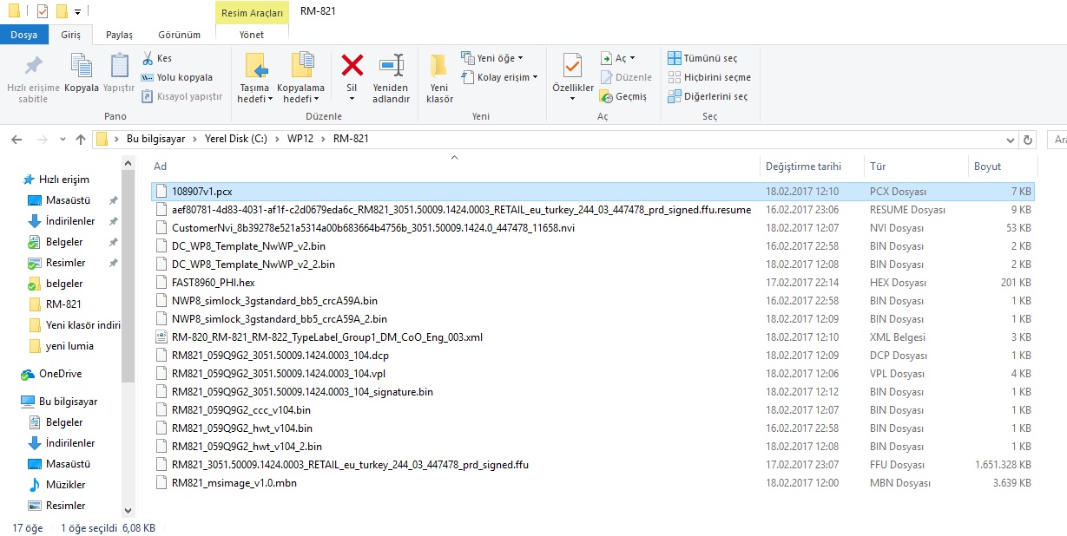Select file DC_WP8_Template_NwWP_v2_2.bin
This screenshot has width=1067, height=536.
click(x=593, y=264)
